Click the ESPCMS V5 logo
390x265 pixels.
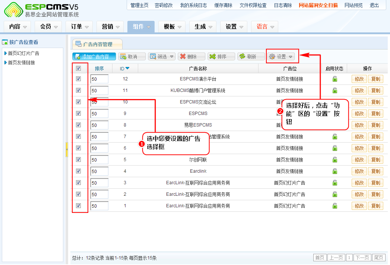click(41, 10)
